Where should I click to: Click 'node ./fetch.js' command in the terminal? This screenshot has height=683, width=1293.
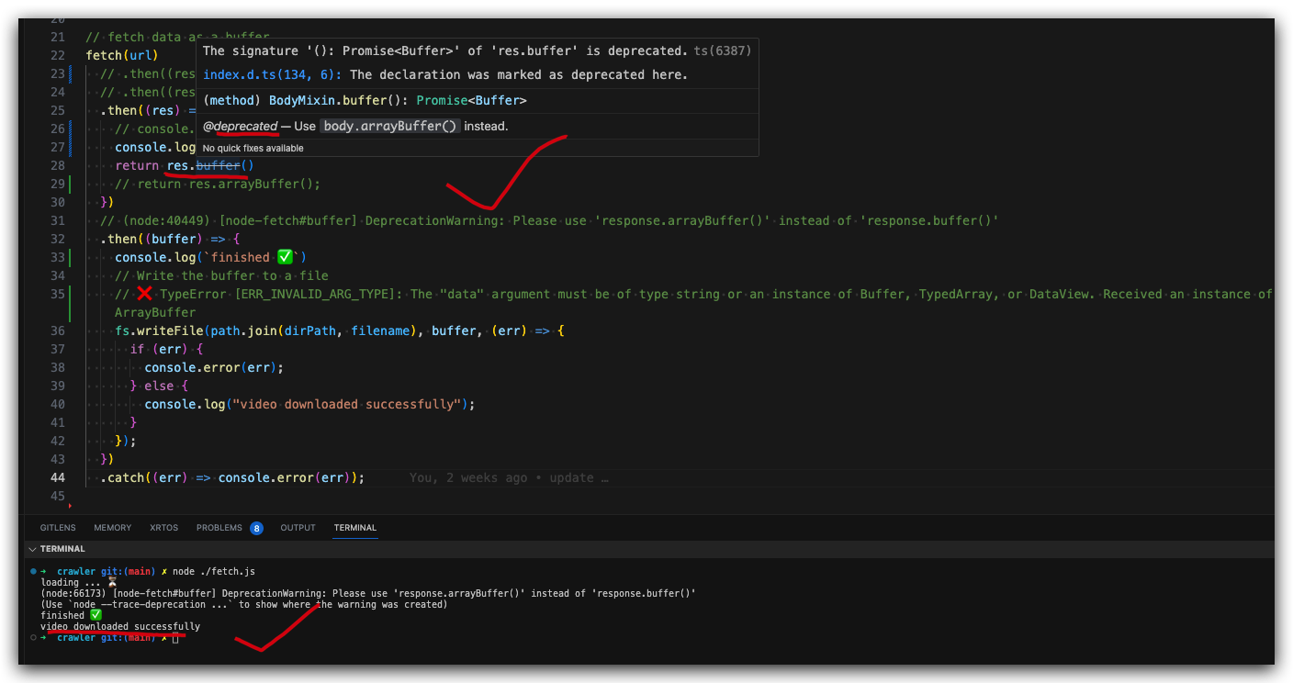[214, 571]
